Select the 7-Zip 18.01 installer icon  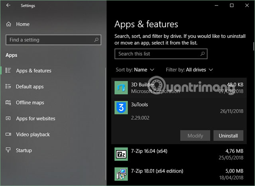point(121,174)
